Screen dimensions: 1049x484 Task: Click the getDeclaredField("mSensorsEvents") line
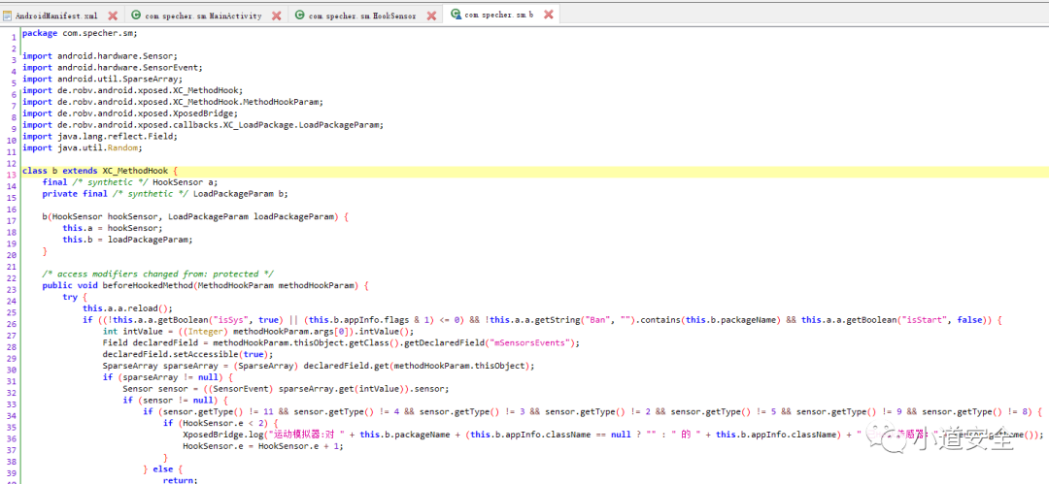click(341, 342)
